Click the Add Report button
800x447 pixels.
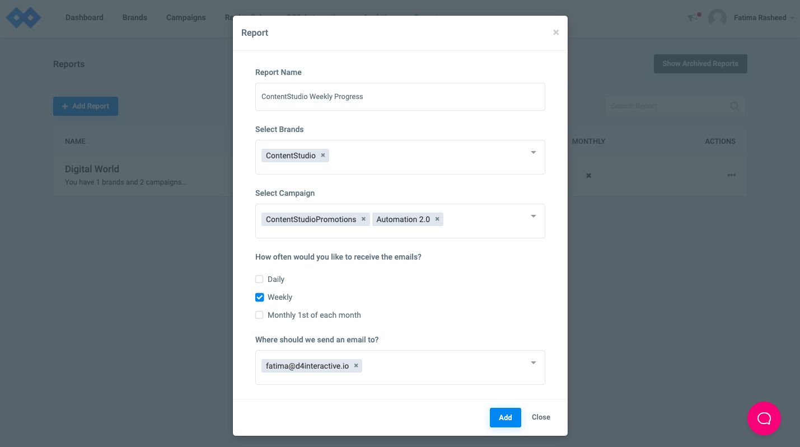[86, 106]
